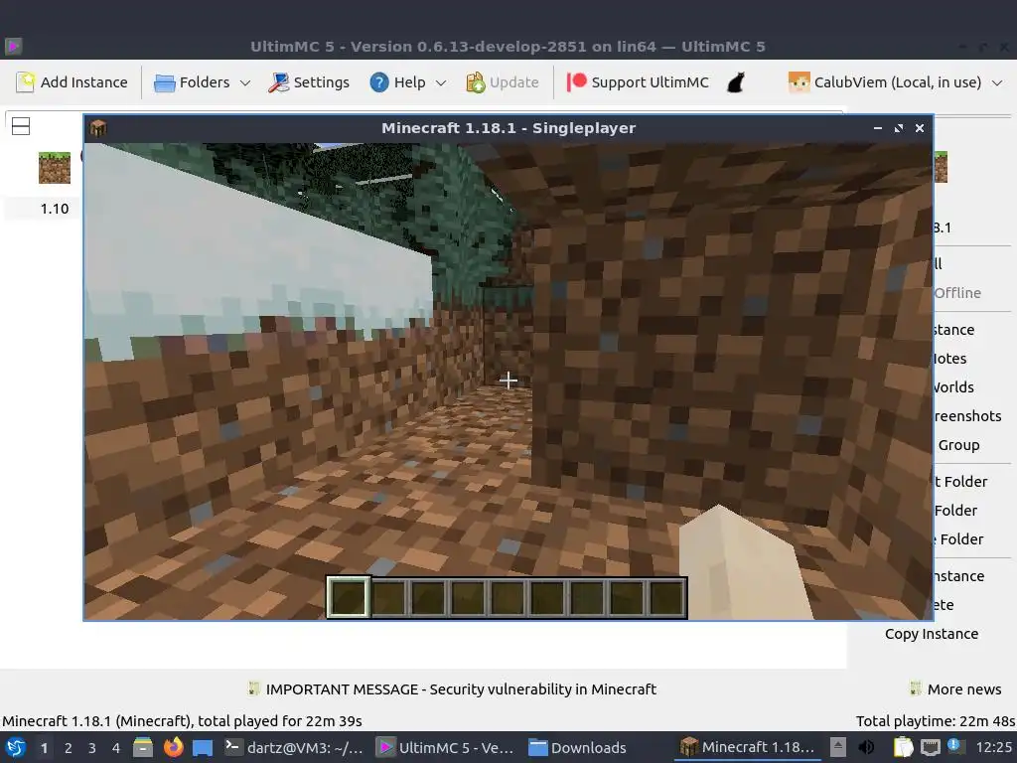The height and width of the screenshot is (763, 1017).
Task: Click the black cat icon
Action: tap(735, 82)
